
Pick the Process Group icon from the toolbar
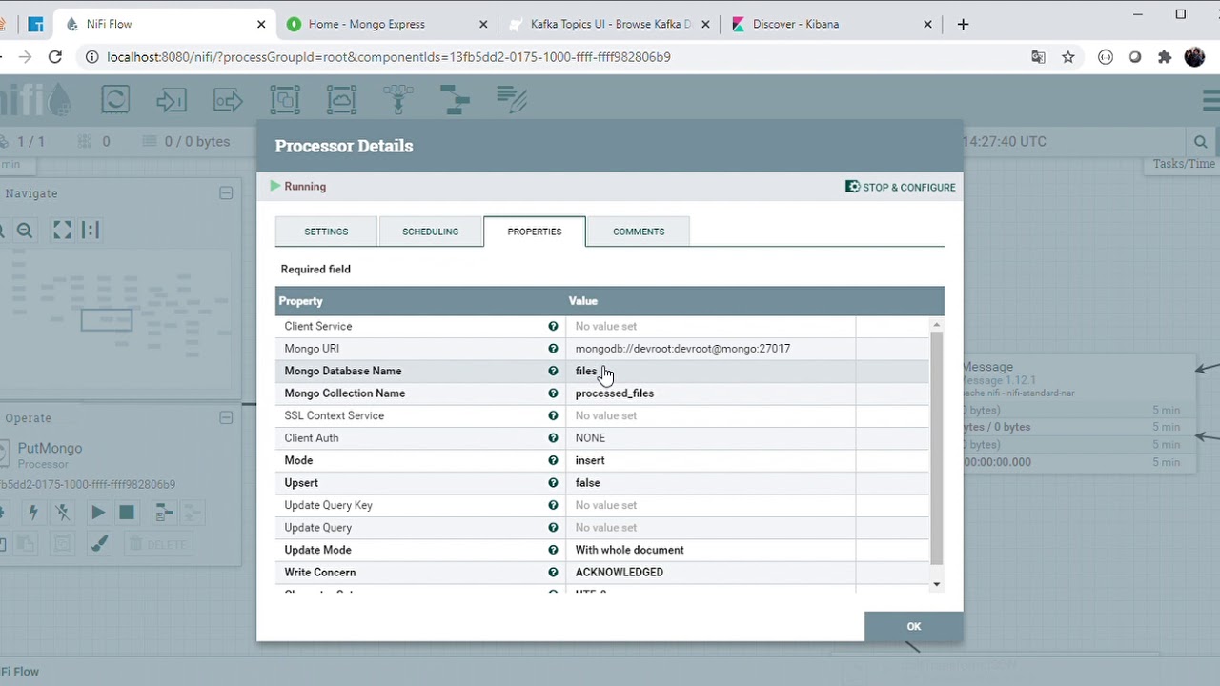[285, 99]
